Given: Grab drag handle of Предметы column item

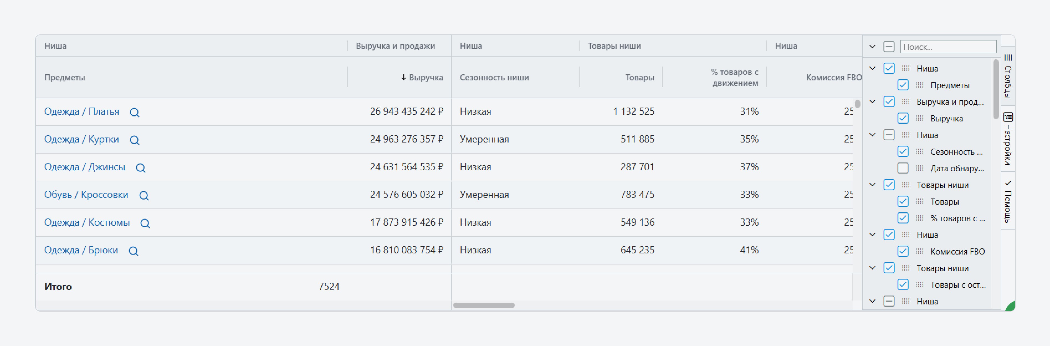Looking at the screenshot, I should 920,85.
